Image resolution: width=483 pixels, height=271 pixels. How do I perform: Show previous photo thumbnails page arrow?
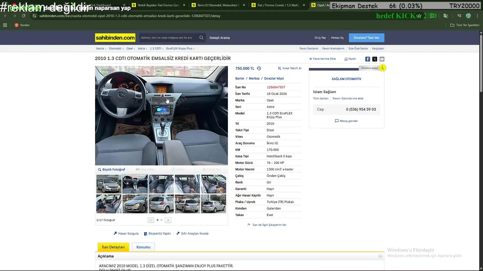(151, 220)
